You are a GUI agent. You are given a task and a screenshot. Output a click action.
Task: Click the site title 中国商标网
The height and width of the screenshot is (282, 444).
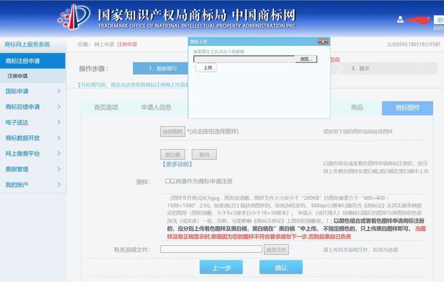264,15
